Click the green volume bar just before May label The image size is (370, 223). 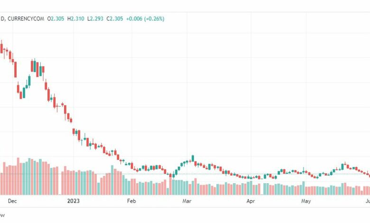(304, 188)
